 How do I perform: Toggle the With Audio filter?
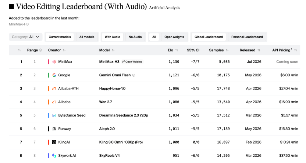[113, 37]
